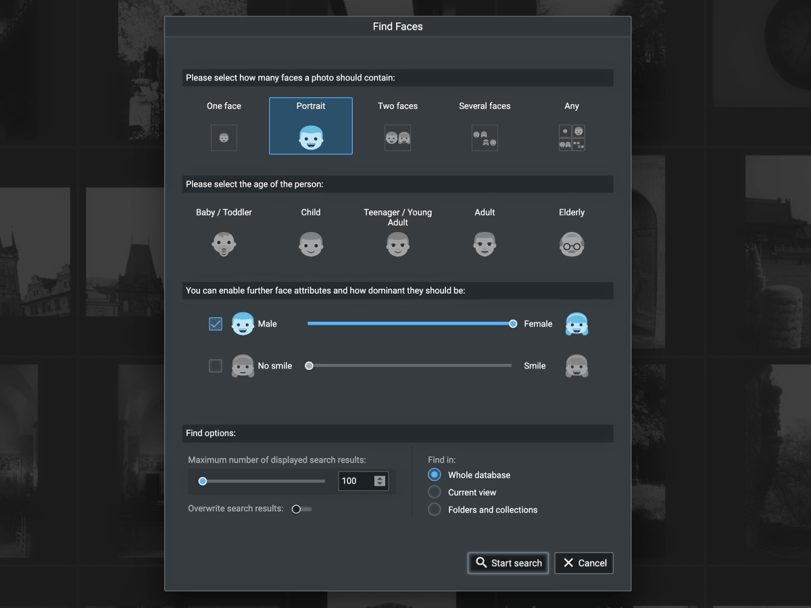Pick the Several faces option
This screenshot has width=811, height=608.
(x=485, y=137)
